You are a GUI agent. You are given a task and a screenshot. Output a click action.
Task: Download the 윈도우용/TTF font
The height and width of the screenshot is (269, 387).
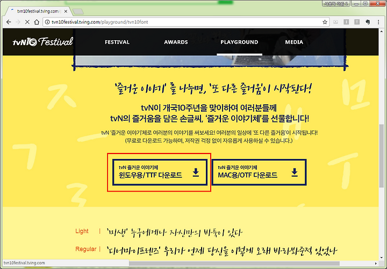tap(160, 172)
